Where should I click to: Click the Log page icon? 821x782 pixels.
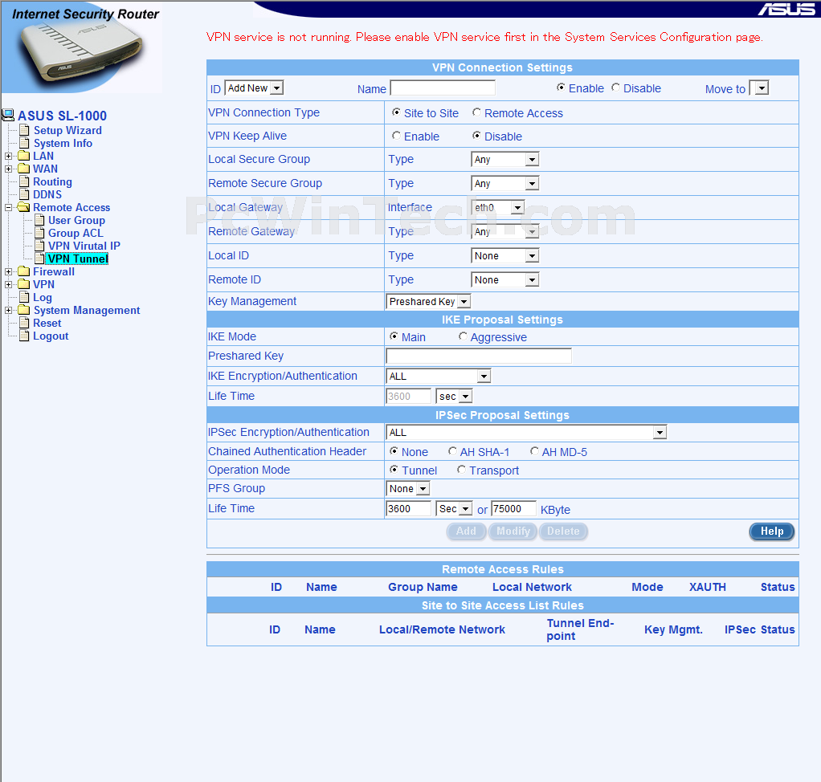(x=24, y=297)
